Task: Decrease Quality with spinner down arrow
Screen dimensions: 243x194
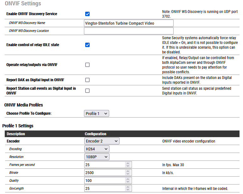Action: point(128,182)
